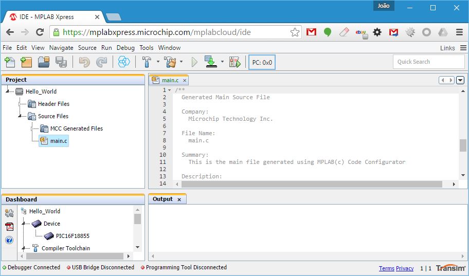The width and height of the screenshot is (469, 276).
Task: Open the Terms link
Action: (x=386, y=268)
